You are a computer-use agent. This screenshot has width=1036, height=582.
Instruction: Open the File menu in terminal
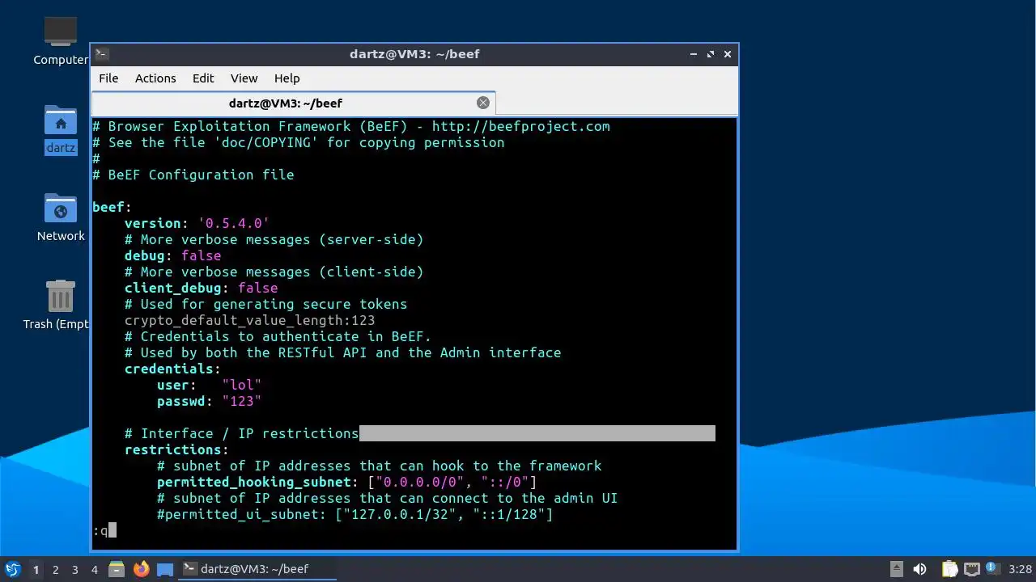pyautogui.click(x=108, y=78)
